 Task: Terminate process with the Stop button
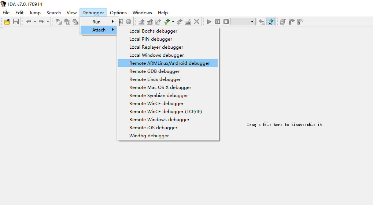click(x=226, y=22)
